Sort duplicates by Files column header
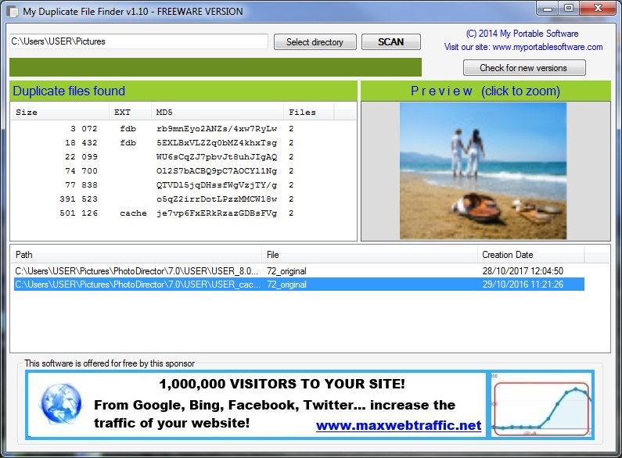This screenshot has height=458, width=622. [309, 112]
